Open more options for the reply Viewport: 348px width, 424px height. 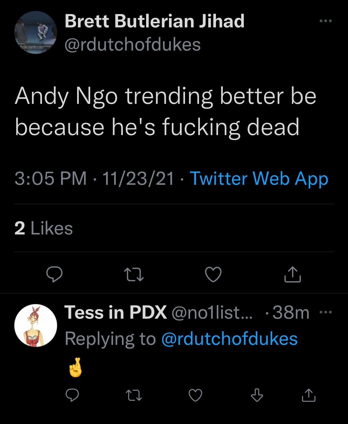tap(326, 312)
